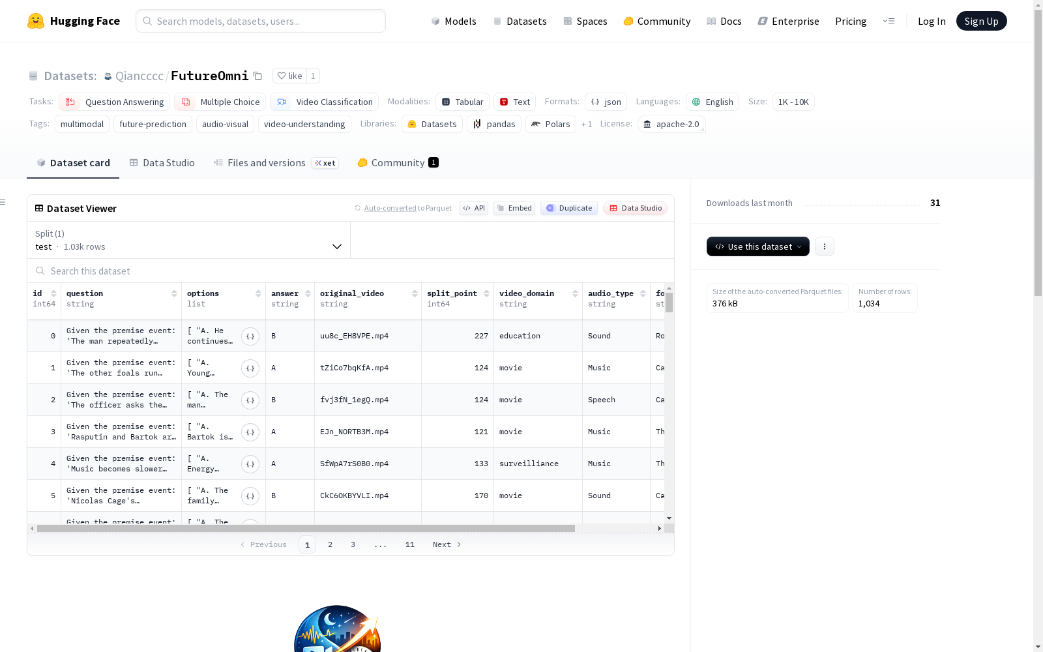Open the Qiancccc author profile link
1043x652 pixels.
140,76
